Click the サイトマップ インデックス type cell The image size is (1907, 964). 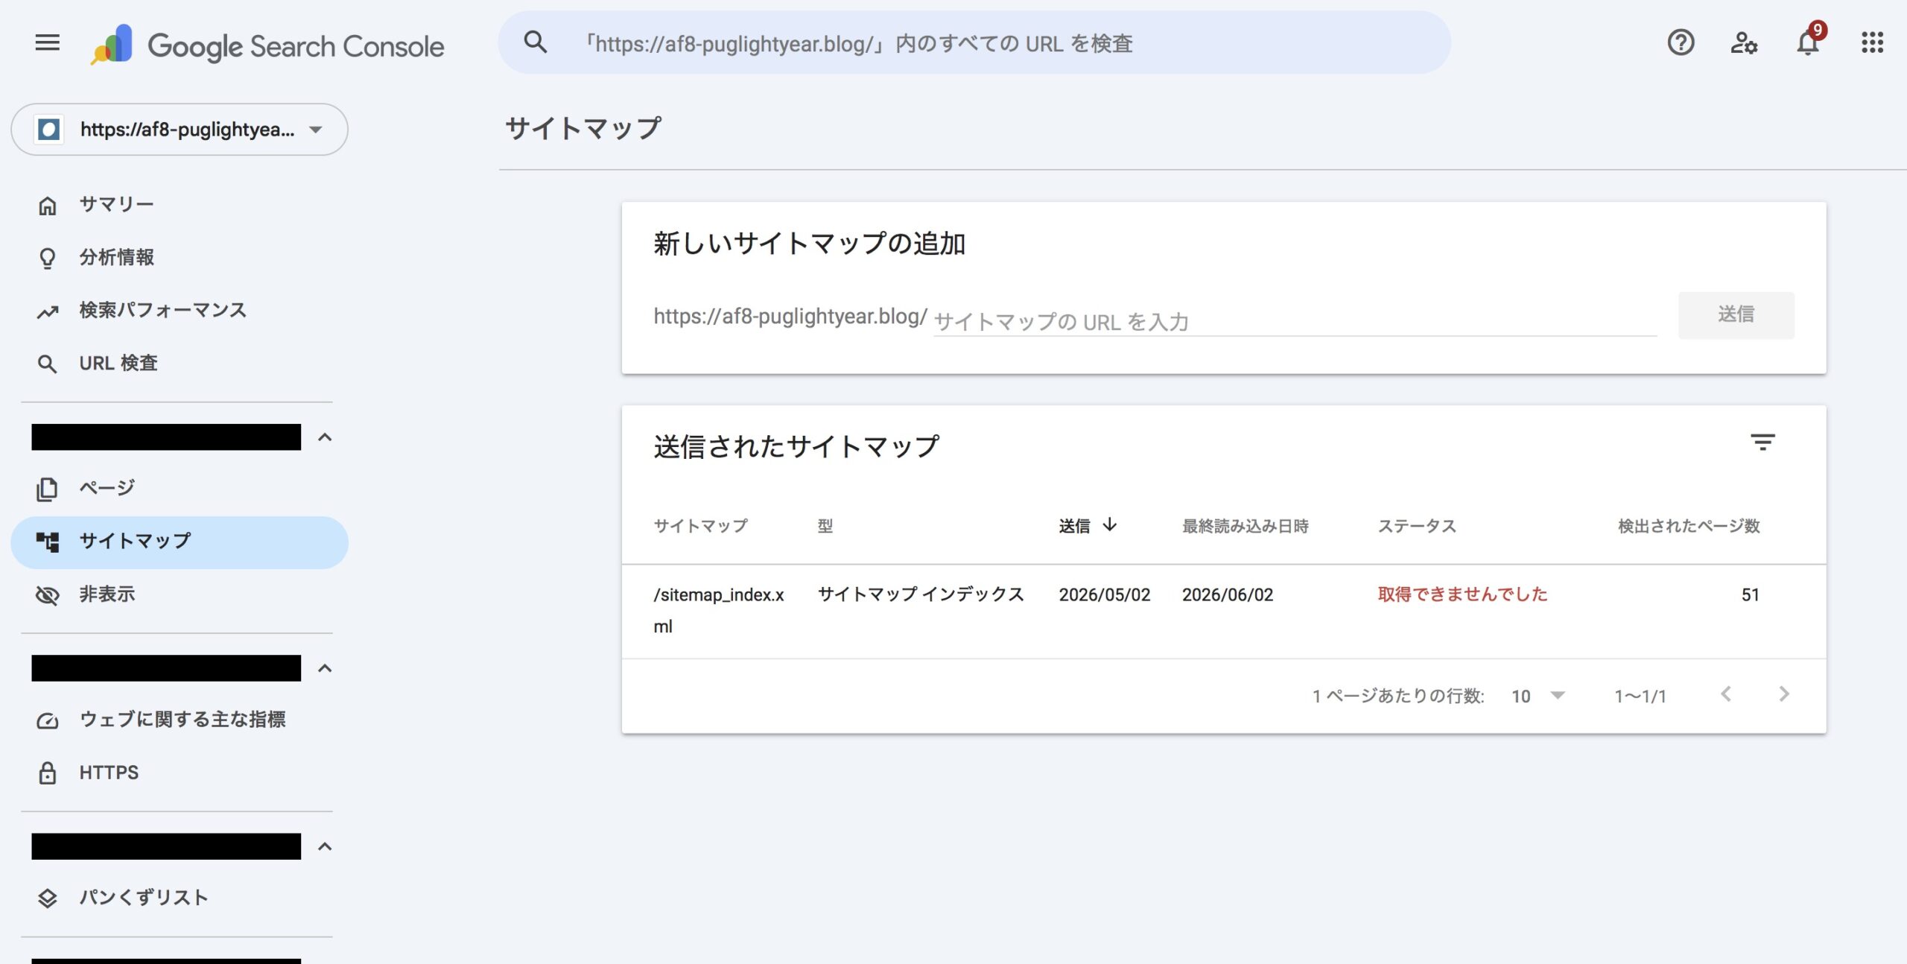tap(921, 594)
